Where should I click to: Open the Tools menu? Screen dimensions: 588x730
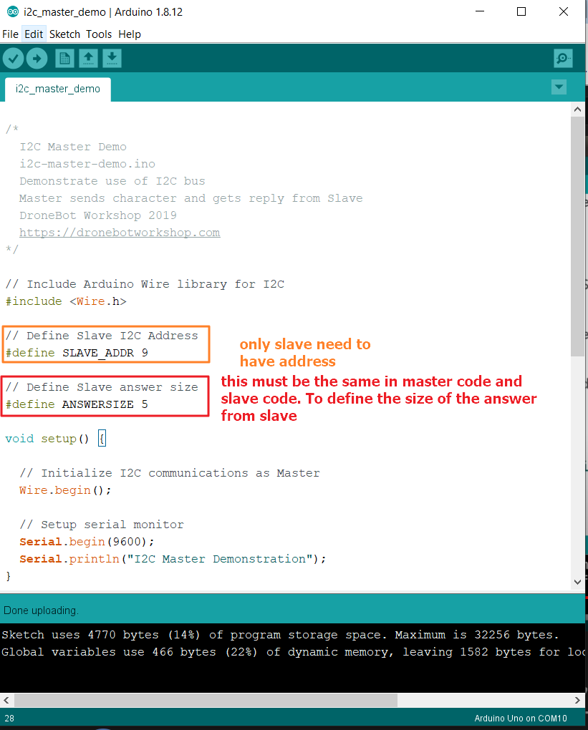click(x=99, y=34)
